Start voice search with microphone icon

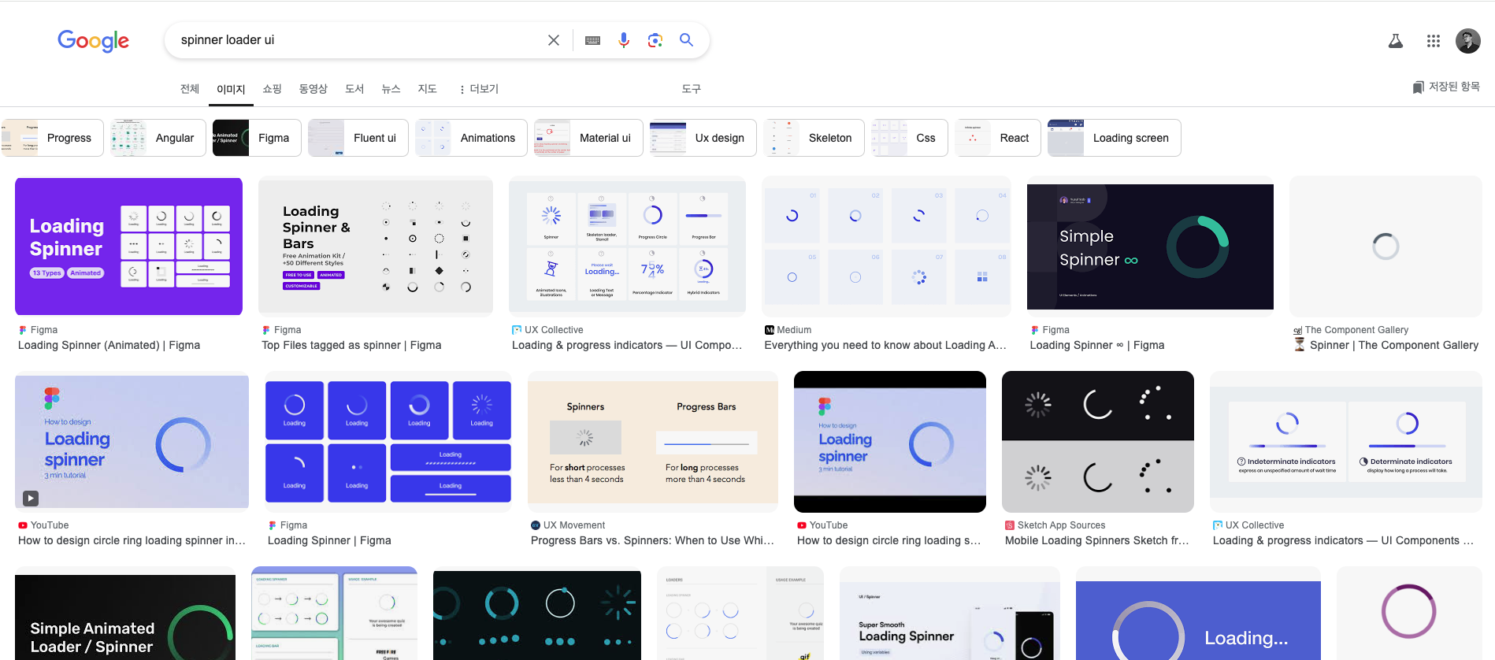624,40
